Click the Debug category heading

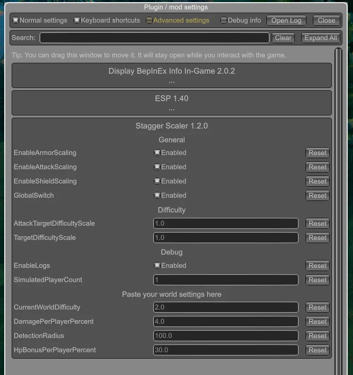[172, 252]
